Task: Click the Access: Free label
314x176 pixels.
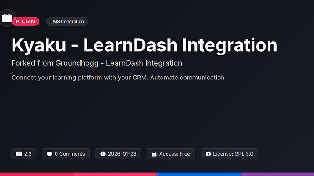Action: [x=175, y=154]
